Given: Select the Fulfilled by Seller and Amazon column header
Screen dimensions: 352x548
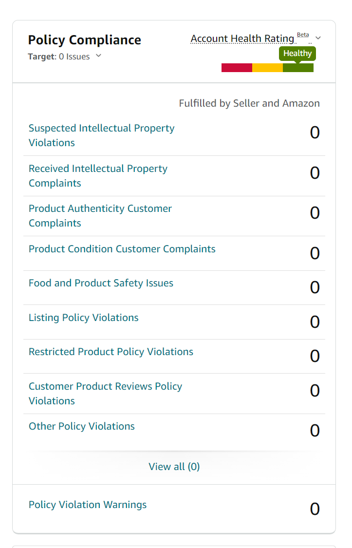Looking at the screenshot, I should [x=249, y=103].
